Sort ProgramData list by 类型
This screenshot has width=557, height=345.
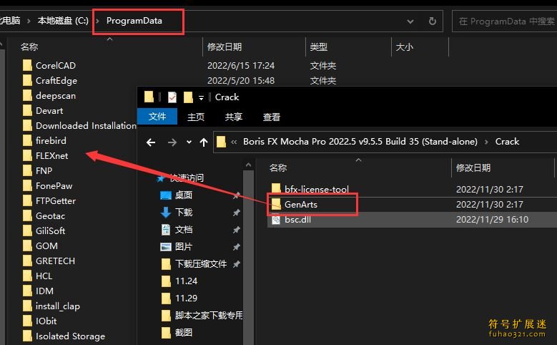(x=319, y=47)
